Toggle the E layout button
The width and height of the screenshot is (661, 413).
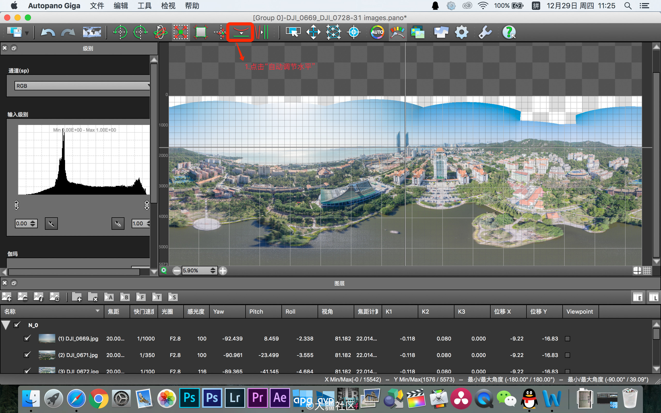pos(638,297)
